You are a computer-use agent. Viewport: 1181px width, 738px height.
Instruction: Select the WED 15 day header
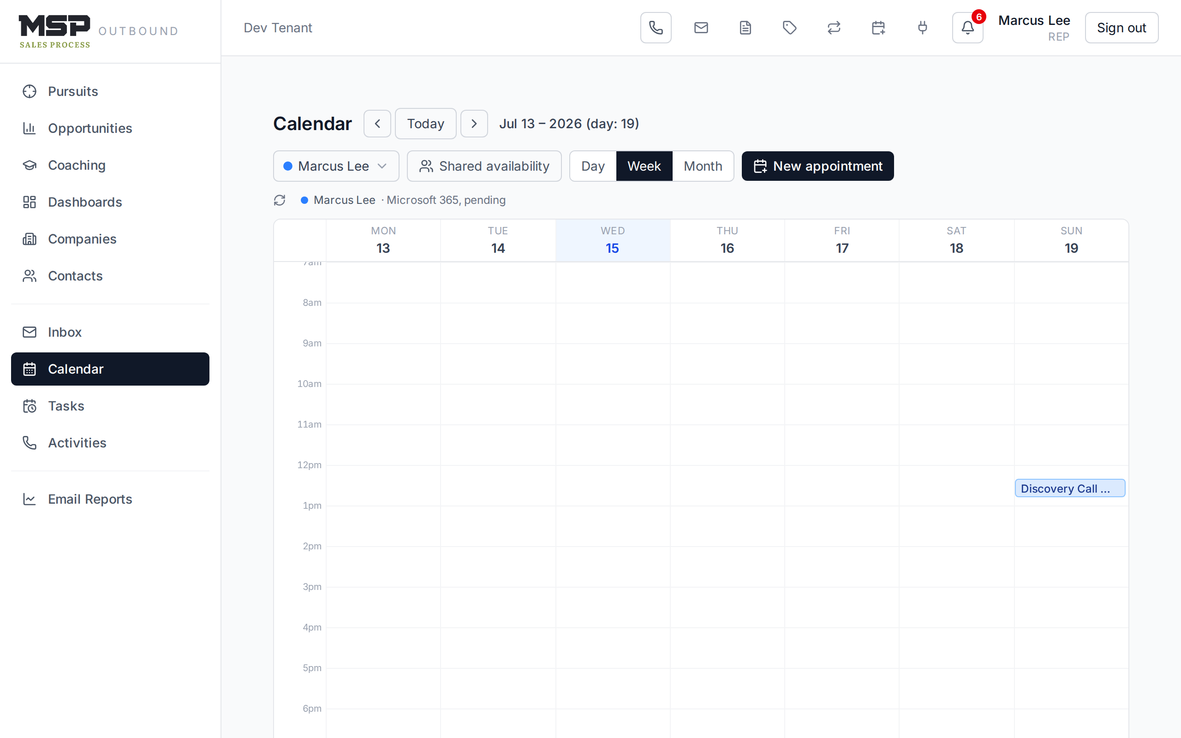613,240
